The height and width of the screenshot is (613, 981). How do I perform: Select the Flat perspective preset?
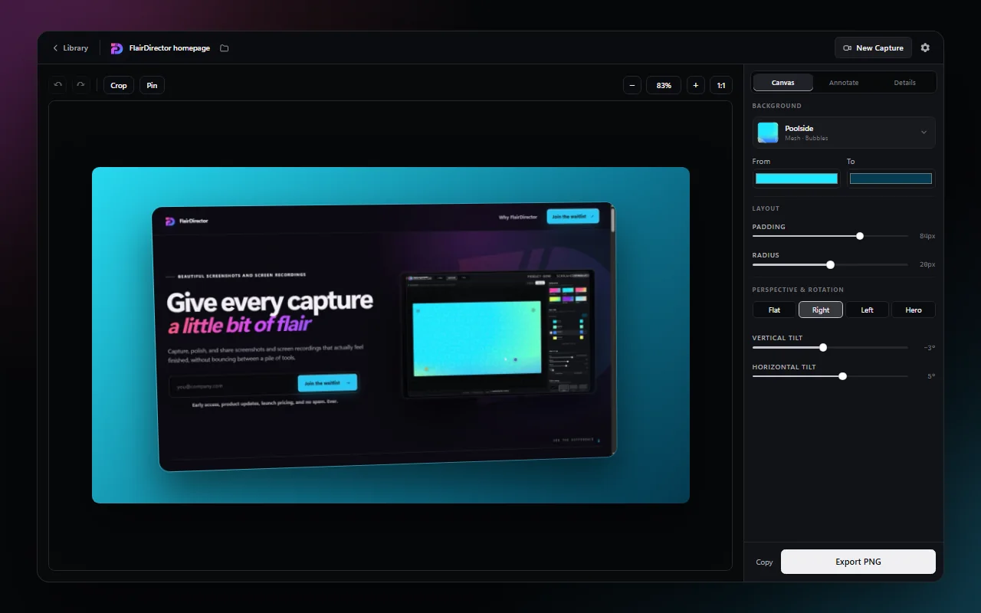click(774, 310)
